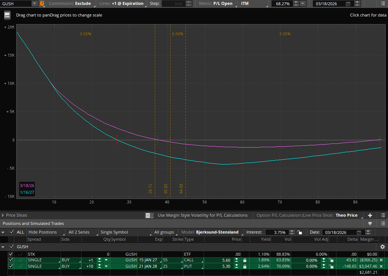
Task: Click the Hide Positions button
Action: (42, 232)
